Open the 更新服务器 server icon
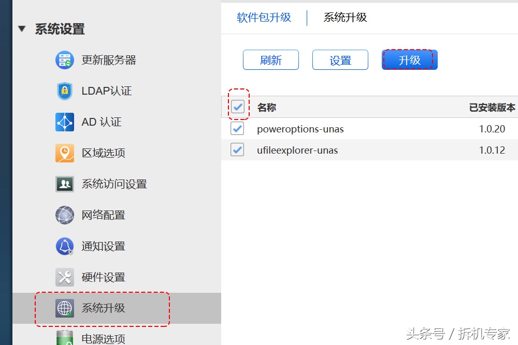 click(64, 60)
